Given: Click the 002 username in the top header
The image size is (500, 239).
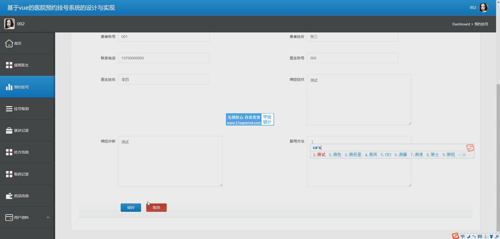Looking at the screenshot, I should [x=473, y=8].
